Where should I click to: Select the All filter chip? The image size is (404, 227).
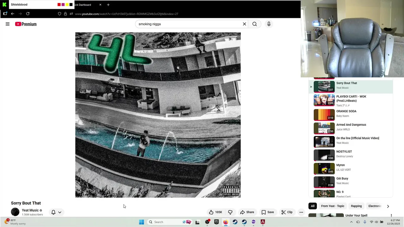tap(312, 206)
